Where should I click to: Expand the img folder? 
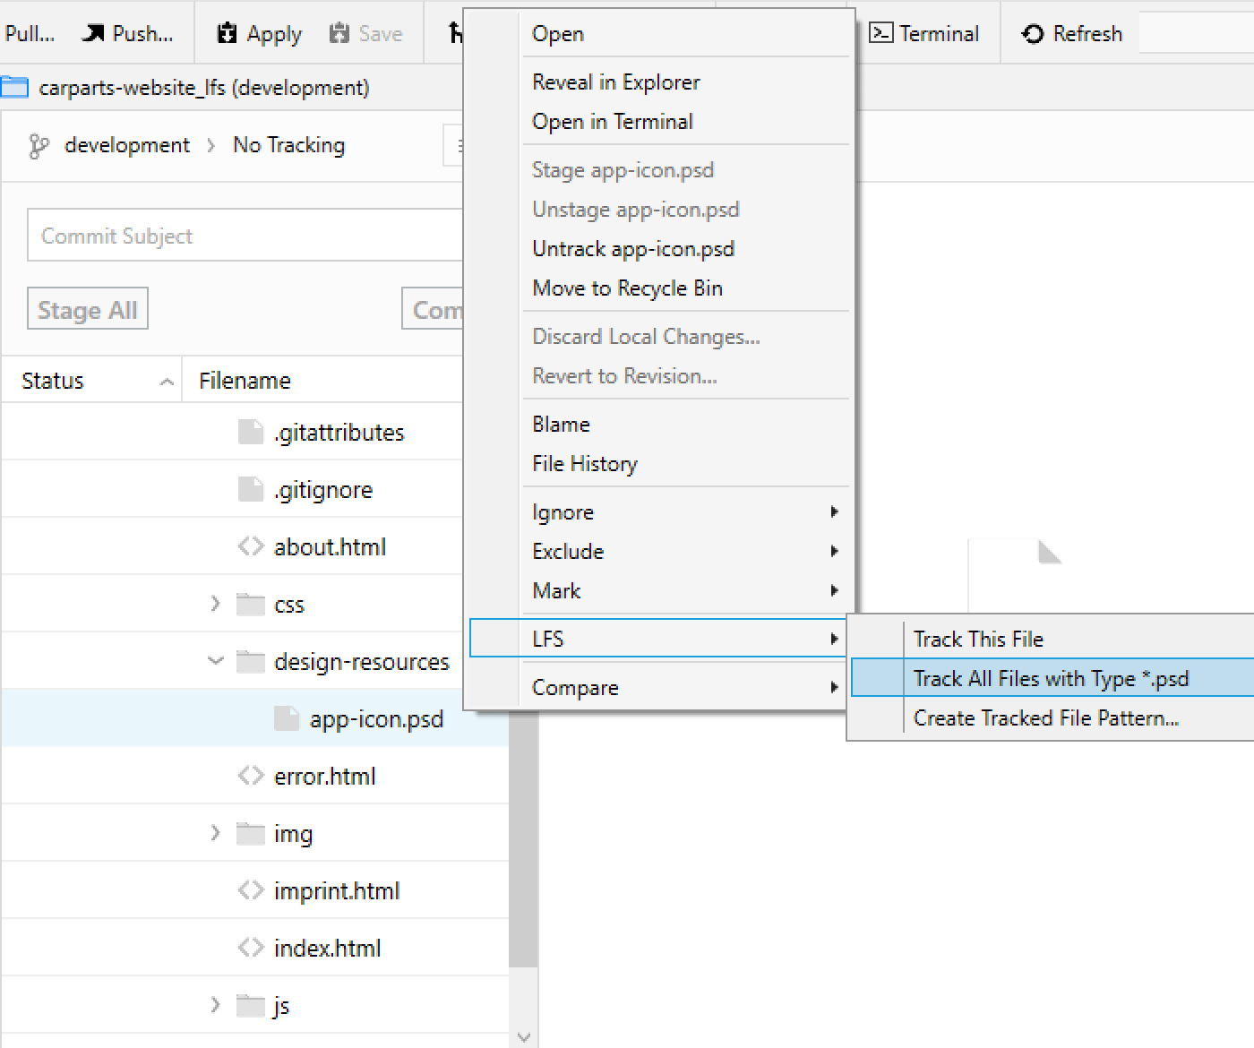pyautogui.click(x=215, y=832)
